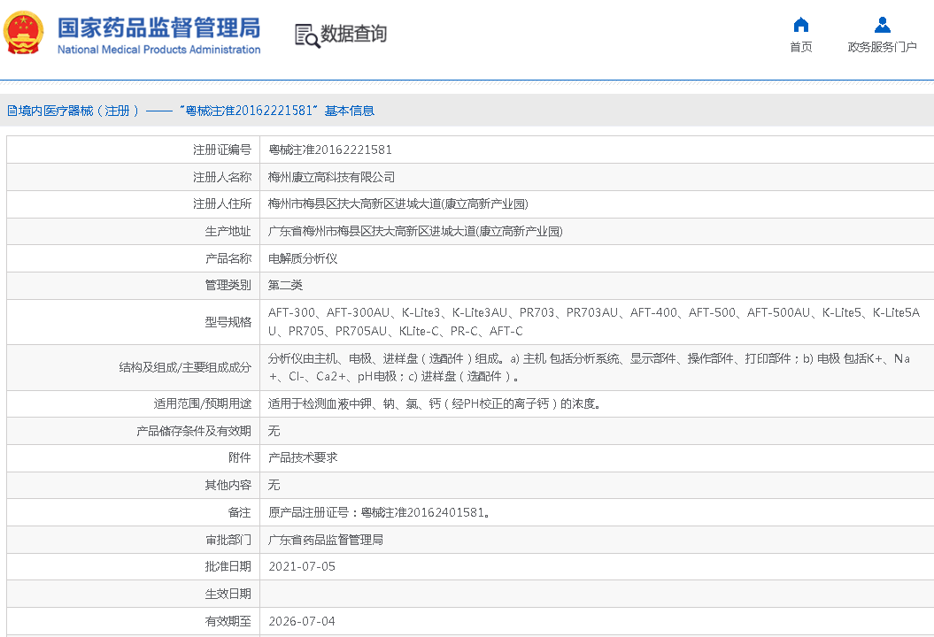This screenshot has height=637, width=934.
Task: Open the 政务服务门户 link label
Action: point(882,47)
